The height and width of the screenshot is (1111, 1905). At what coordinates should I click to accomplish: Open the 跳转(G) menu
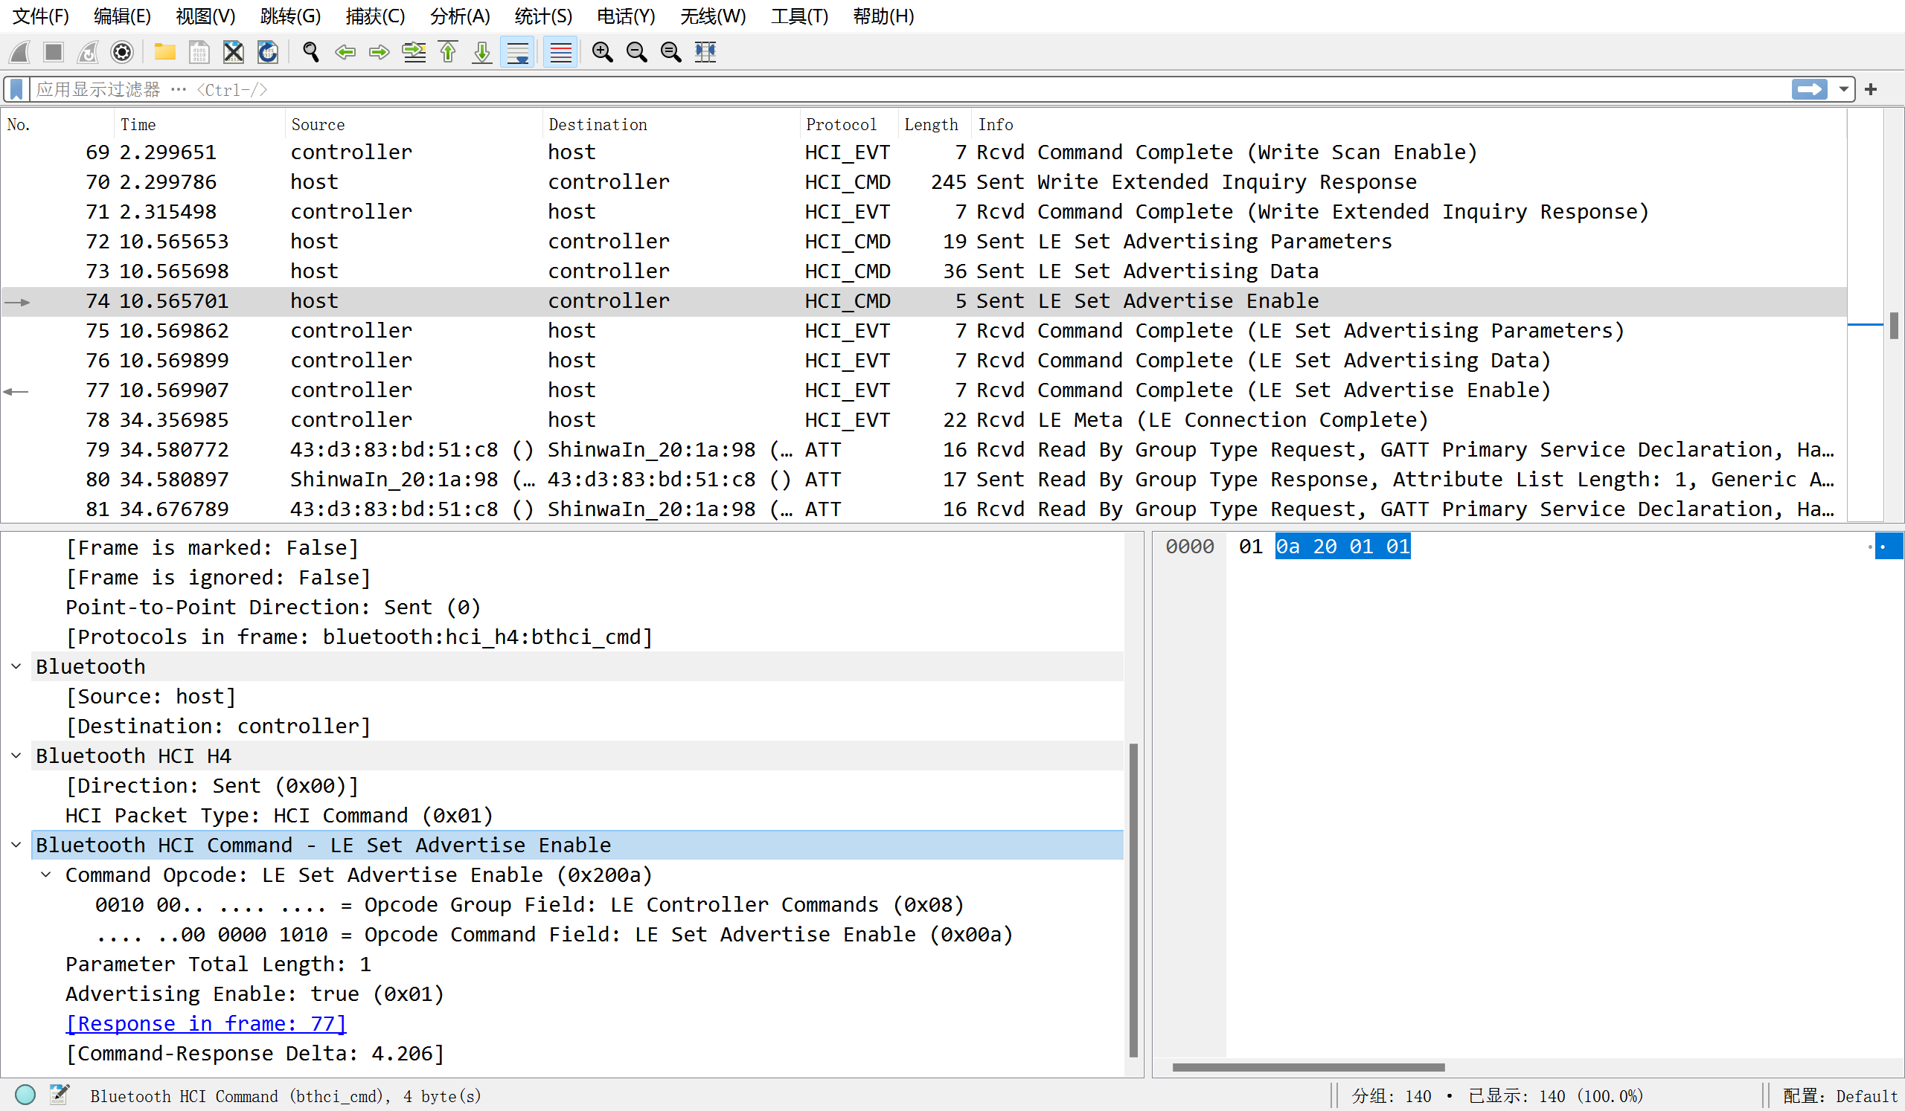[290, 16]
